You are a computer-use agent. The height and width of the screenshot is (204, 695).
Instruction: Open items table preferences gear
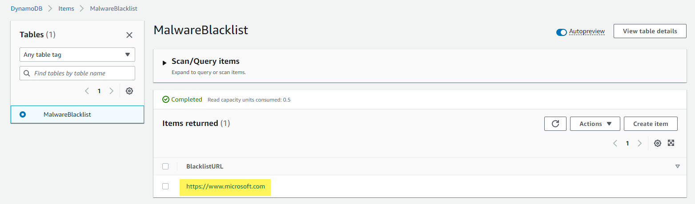point(658,143)
